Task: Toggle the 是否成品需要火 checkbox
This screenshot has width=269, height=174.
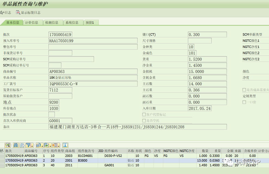Action: (x=244, y=90)
